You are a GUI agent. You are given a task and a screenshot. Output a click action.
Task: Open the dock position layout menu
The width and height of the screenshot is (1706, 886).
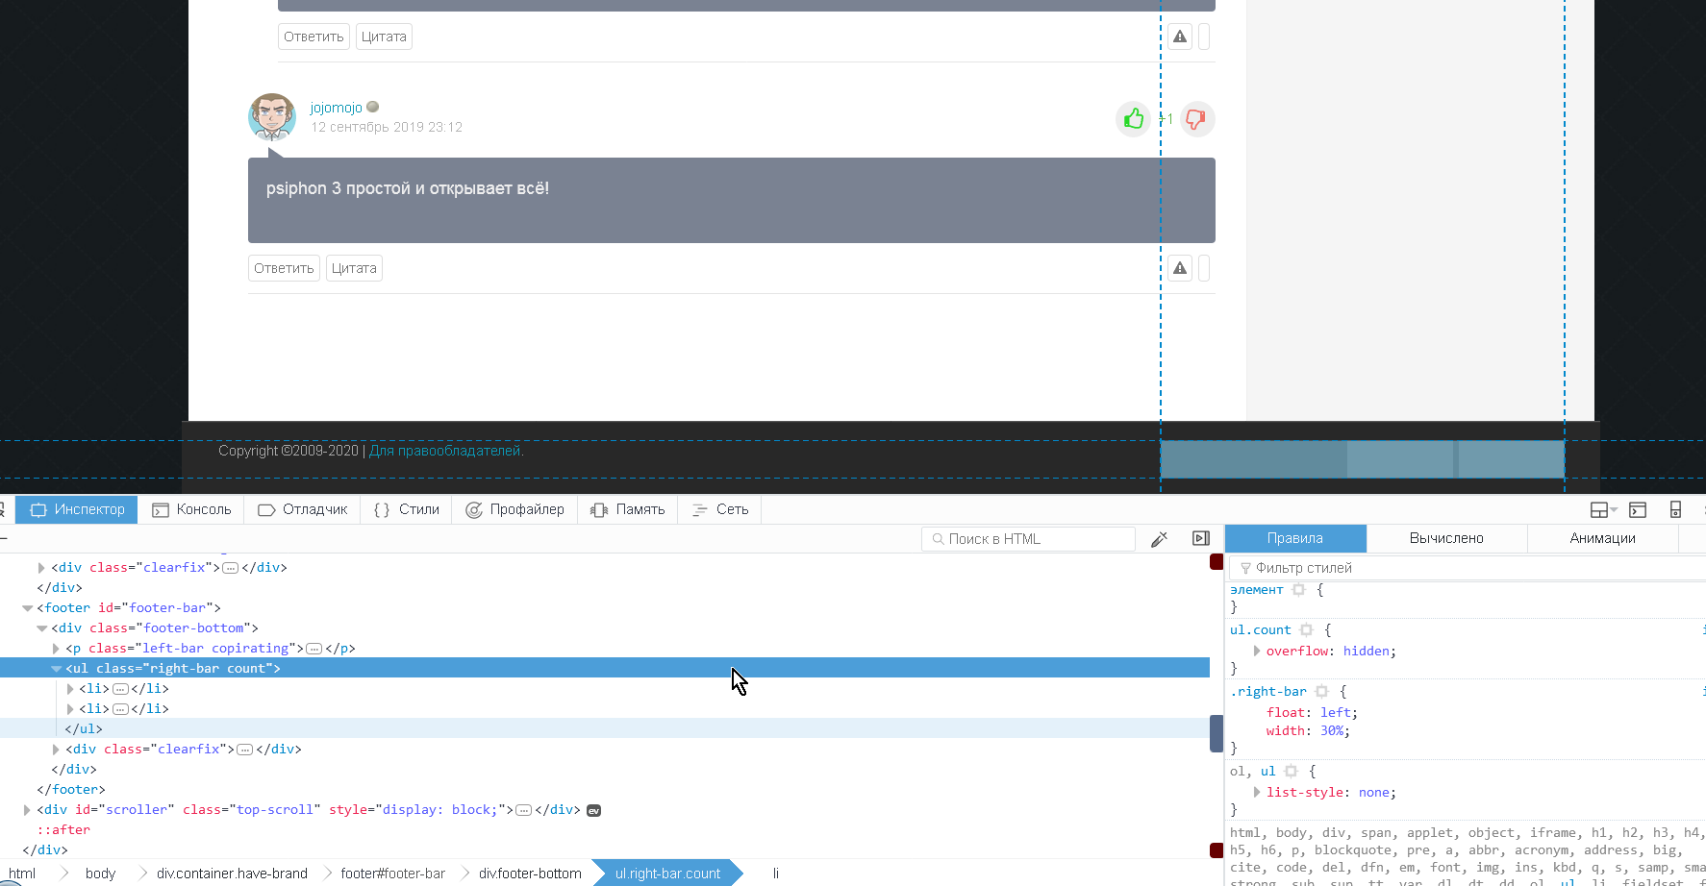(x=1603, y=509)
